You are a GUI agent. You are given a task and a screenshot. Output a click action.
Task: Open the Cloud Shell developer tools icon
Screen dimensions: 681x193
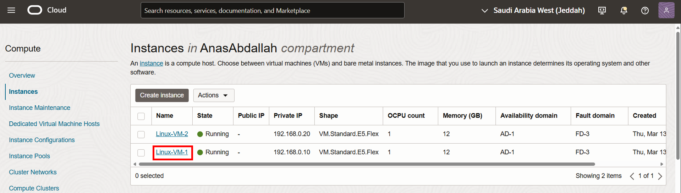pos(602,11)
